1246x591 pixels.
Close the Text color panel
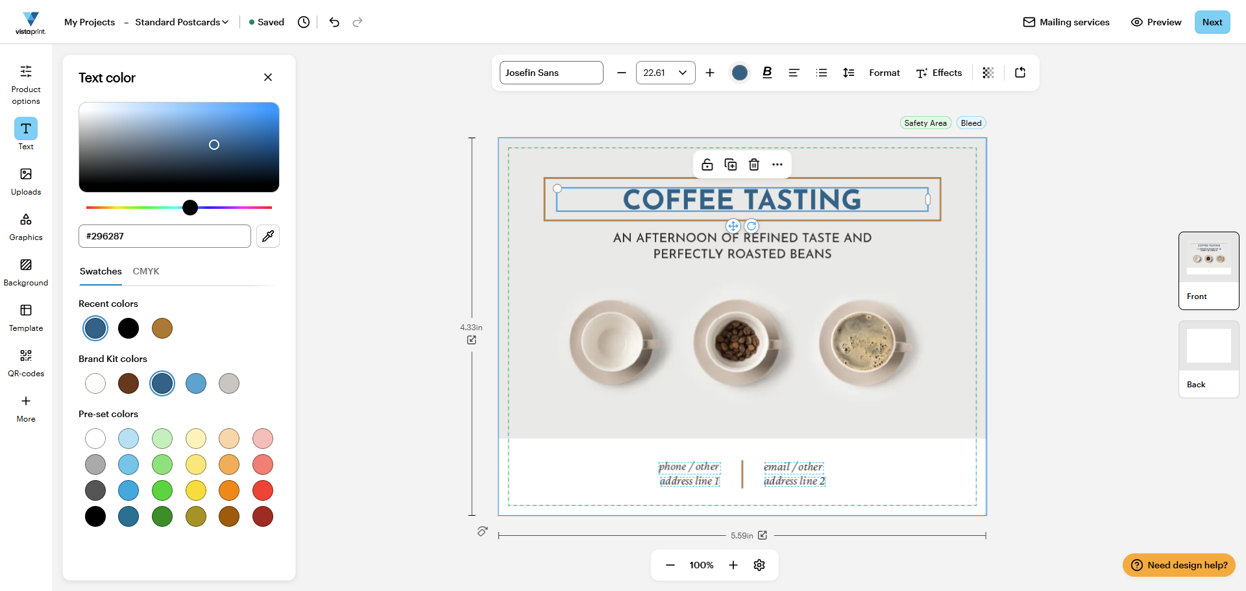[268, 77]
